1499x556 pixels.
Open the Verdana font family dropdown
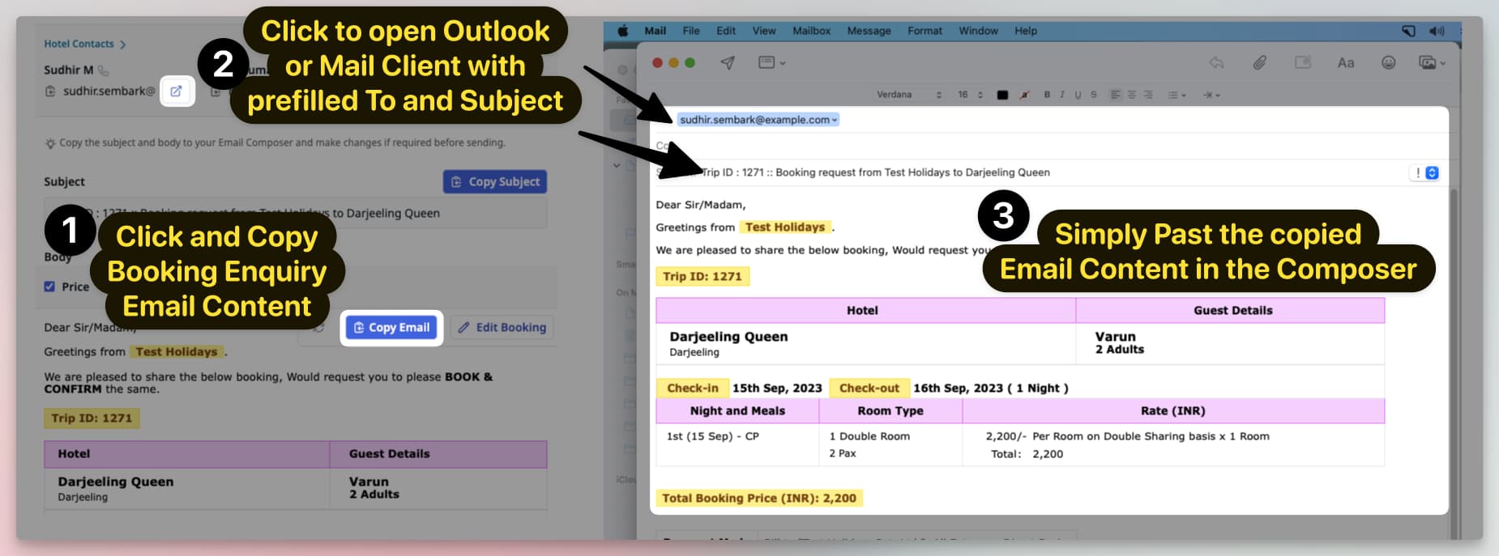[908, 95]
